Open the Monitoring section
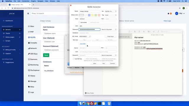Image resolution: width=189 pixels, height=106 pixels. [33, 65]
